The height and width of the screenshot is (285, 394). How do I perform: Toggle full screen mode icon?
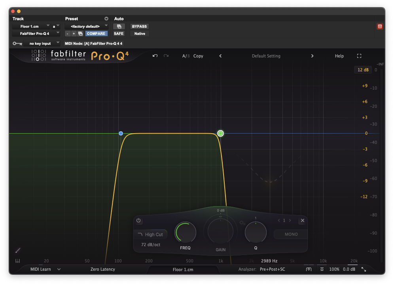click(x=359, y=56)
